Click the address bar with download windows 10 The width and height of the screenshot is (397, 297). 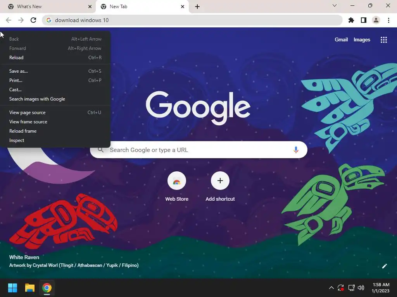pos(192,20)
